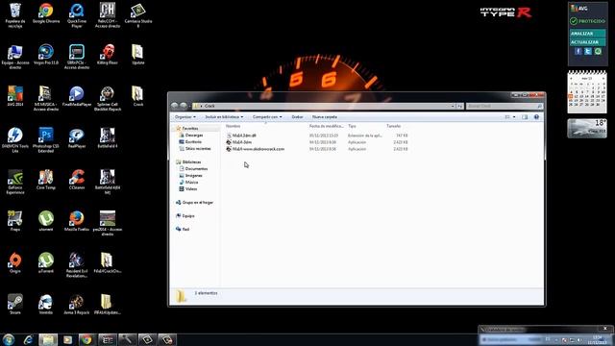Screen dimensions: 615x346
Task: Open the FinalMediaPlayer desktop shortcut
Action: (x=77, y=96)
